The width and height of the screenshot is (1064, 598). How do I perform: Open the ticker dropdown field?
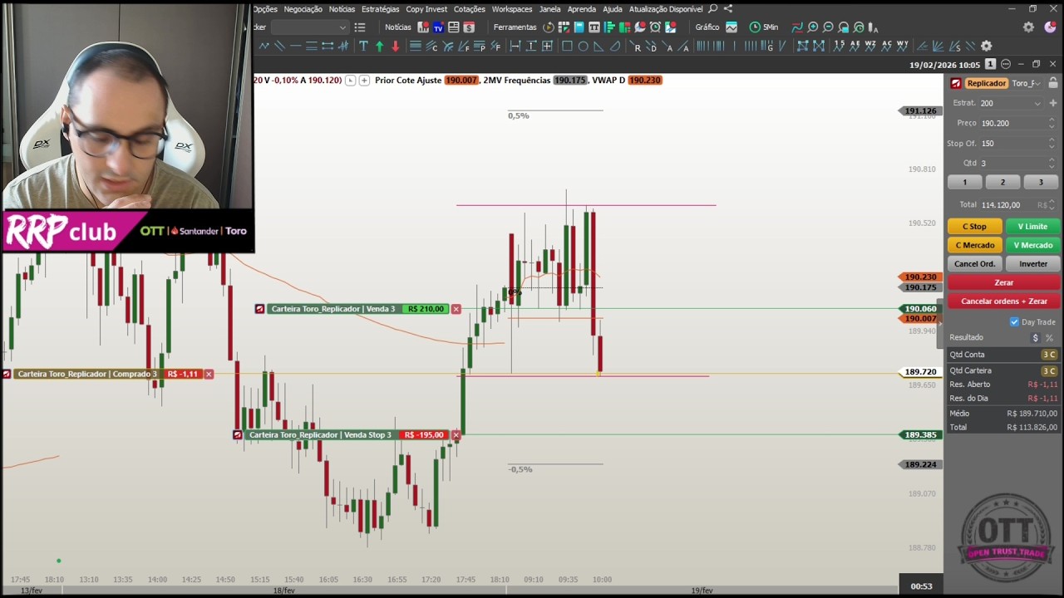pos(309,27)
